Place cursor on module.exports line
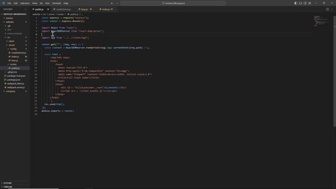The width and height of the screenshot is (336, 189). click(x=58, y=111)
